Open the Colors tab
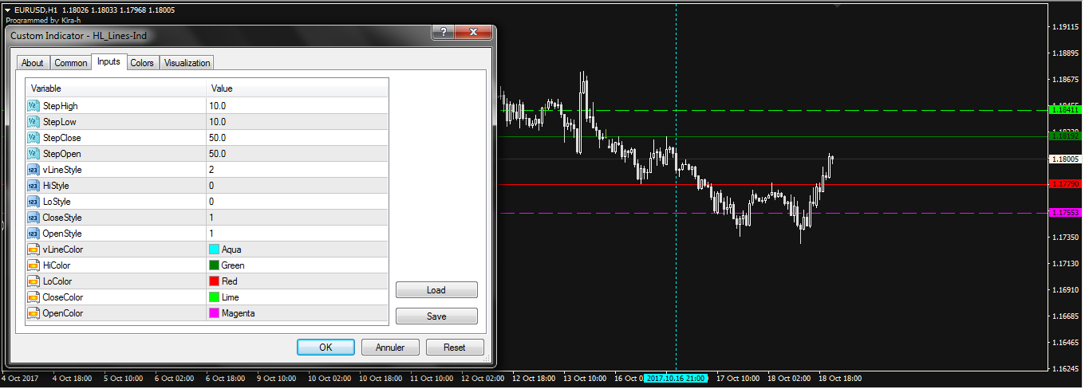 point(142,63)
